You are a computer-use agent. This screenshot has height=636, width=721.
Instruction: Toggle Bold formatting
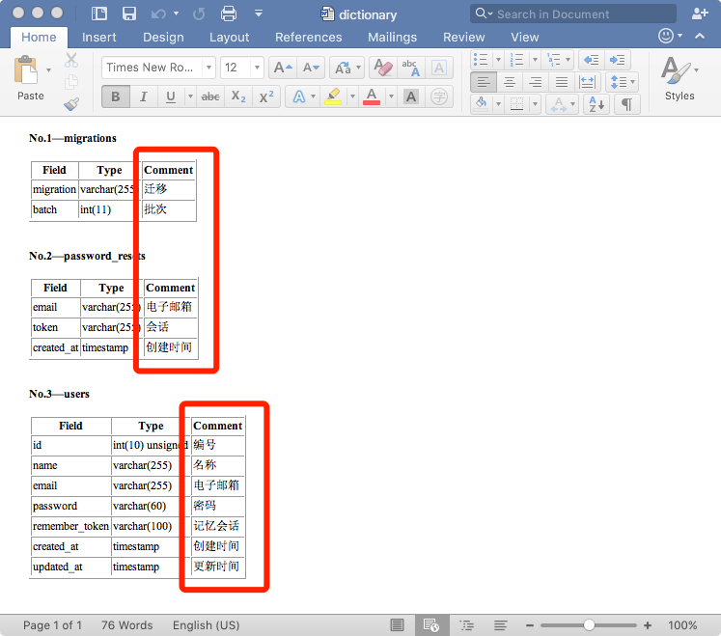[116, 97]
